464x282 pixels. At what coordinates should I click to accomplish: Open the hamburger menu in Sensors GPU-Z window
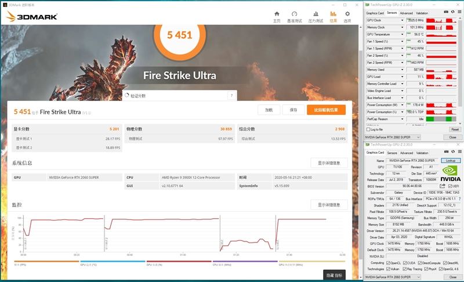click(x=459, y=12)
